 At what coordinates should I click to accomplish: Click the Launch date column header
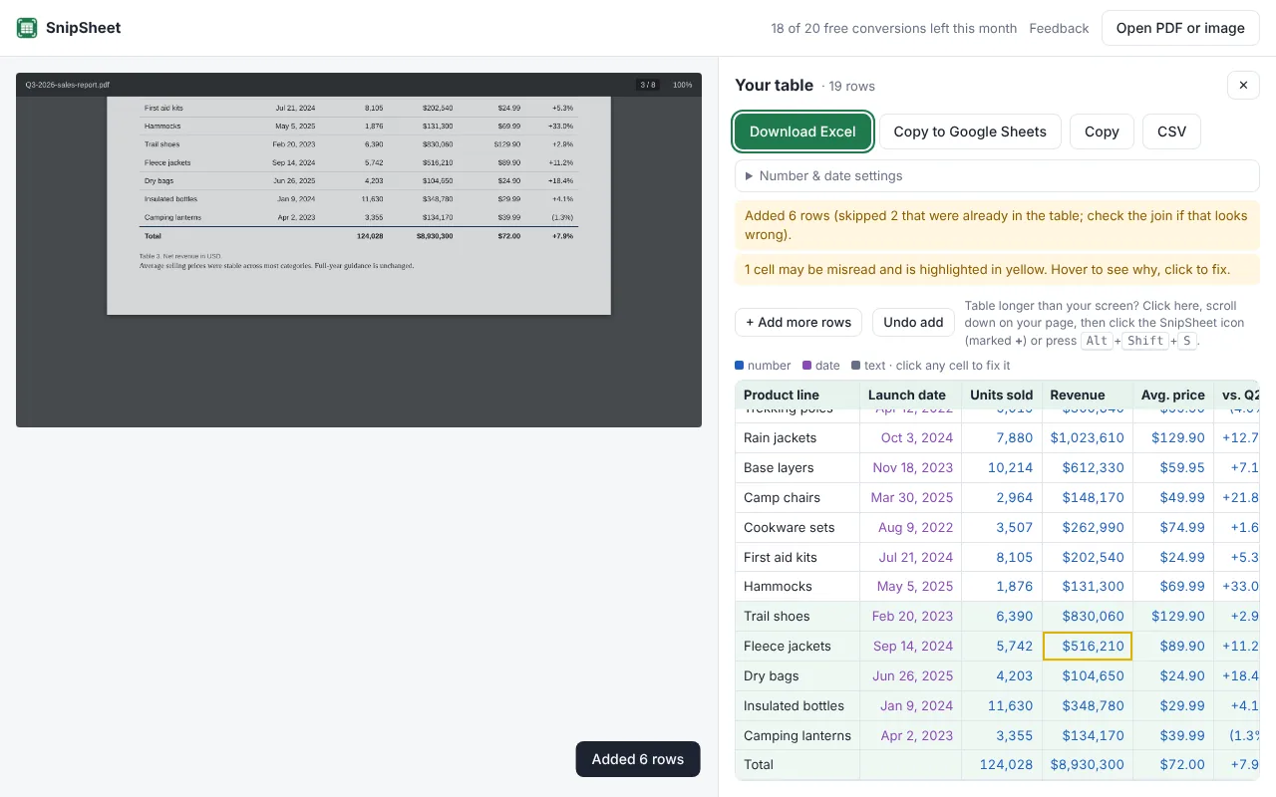point(911,395)
